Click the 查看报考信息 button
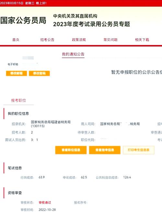The width and height of the screenshot is (162, 212). pyautogui.click(x=105, y=150)
